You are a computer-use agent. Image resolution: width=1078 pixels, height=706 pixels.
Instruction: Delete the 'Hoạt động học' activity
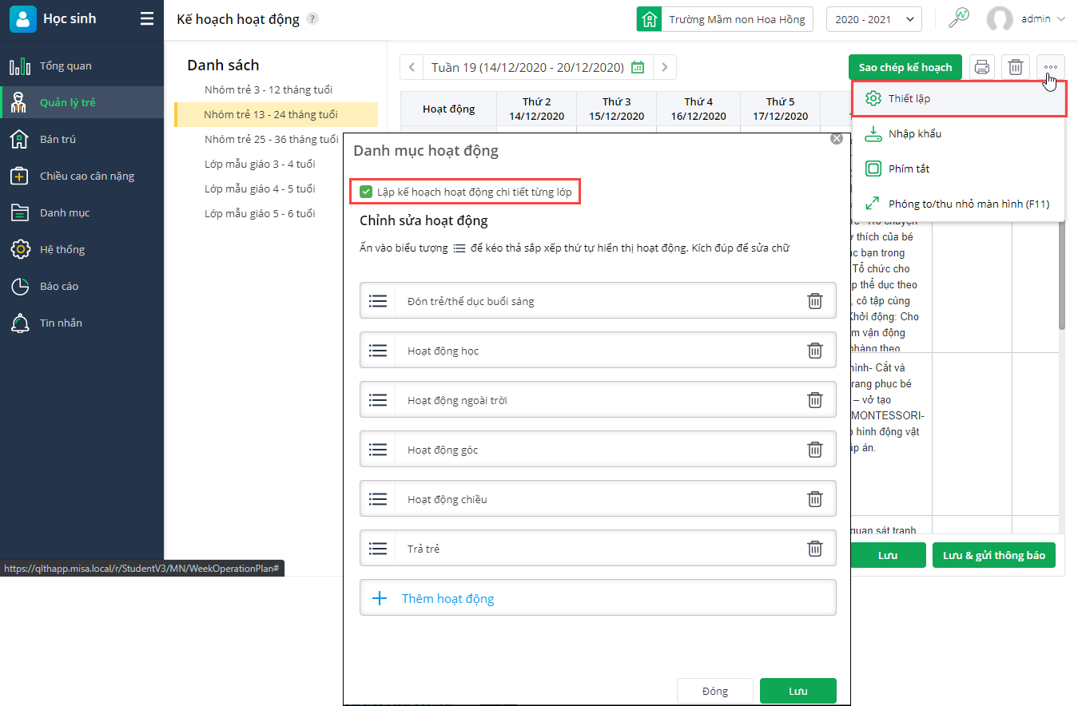click(814, 351)
